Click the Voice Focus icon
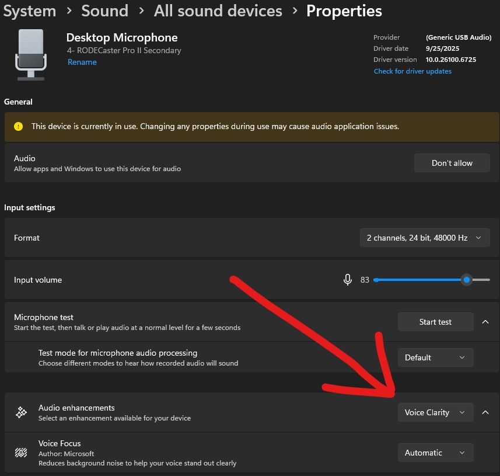500x476 pixels. (21, 453)
